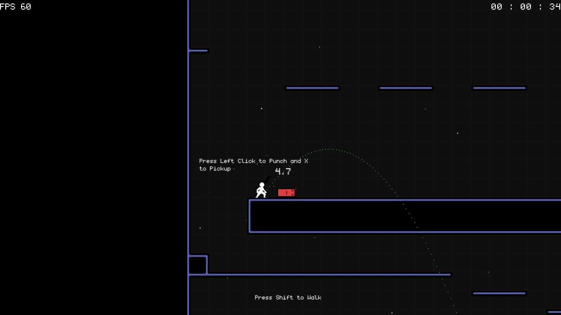The height and width of the screenshot is (315, 561).
Task: Click the white stick figure player character
Action: [261, 190]
